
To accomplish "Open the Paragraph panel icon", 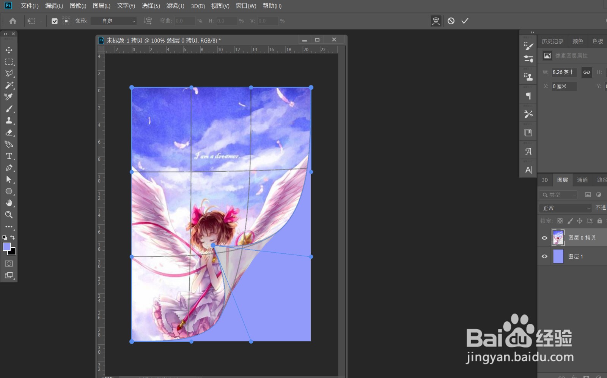I will coord(528,96).
